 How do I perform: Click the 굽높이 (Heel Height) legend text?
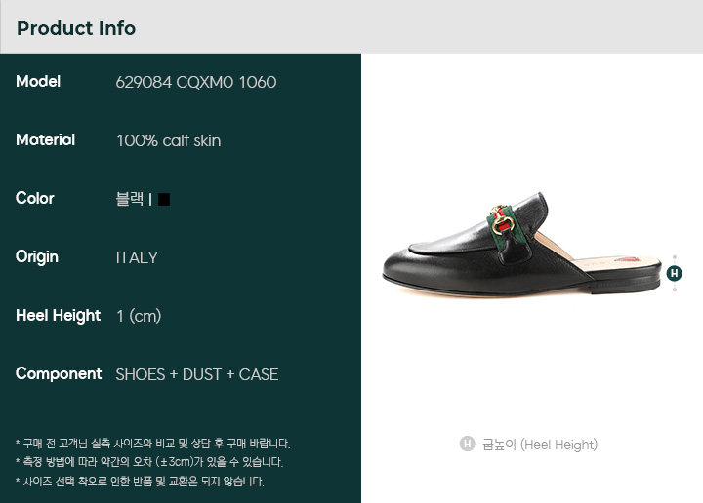[x=540, y=445]
